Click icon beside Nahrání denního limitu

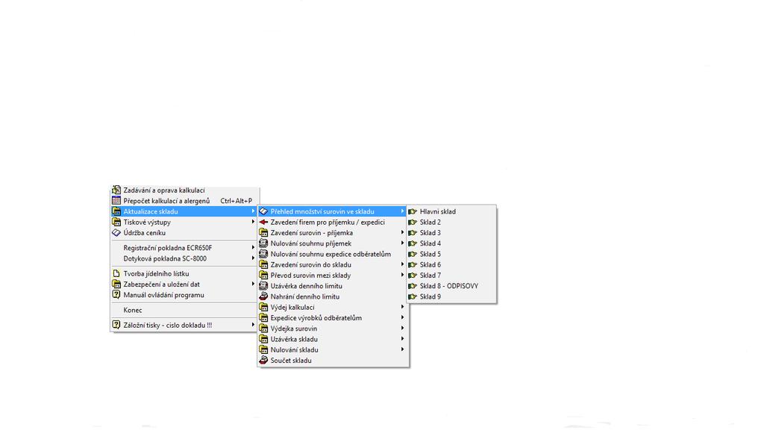click(263, 296)
